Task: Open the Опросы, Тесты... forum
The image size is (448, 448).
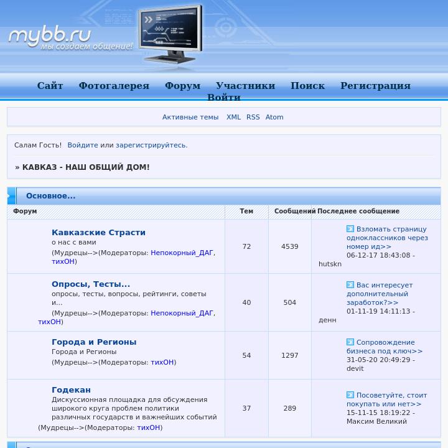Action: (91, 284)
